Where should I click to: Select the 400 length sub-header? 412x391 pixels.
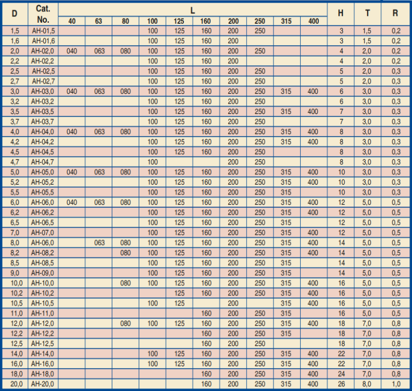(313, 21)
